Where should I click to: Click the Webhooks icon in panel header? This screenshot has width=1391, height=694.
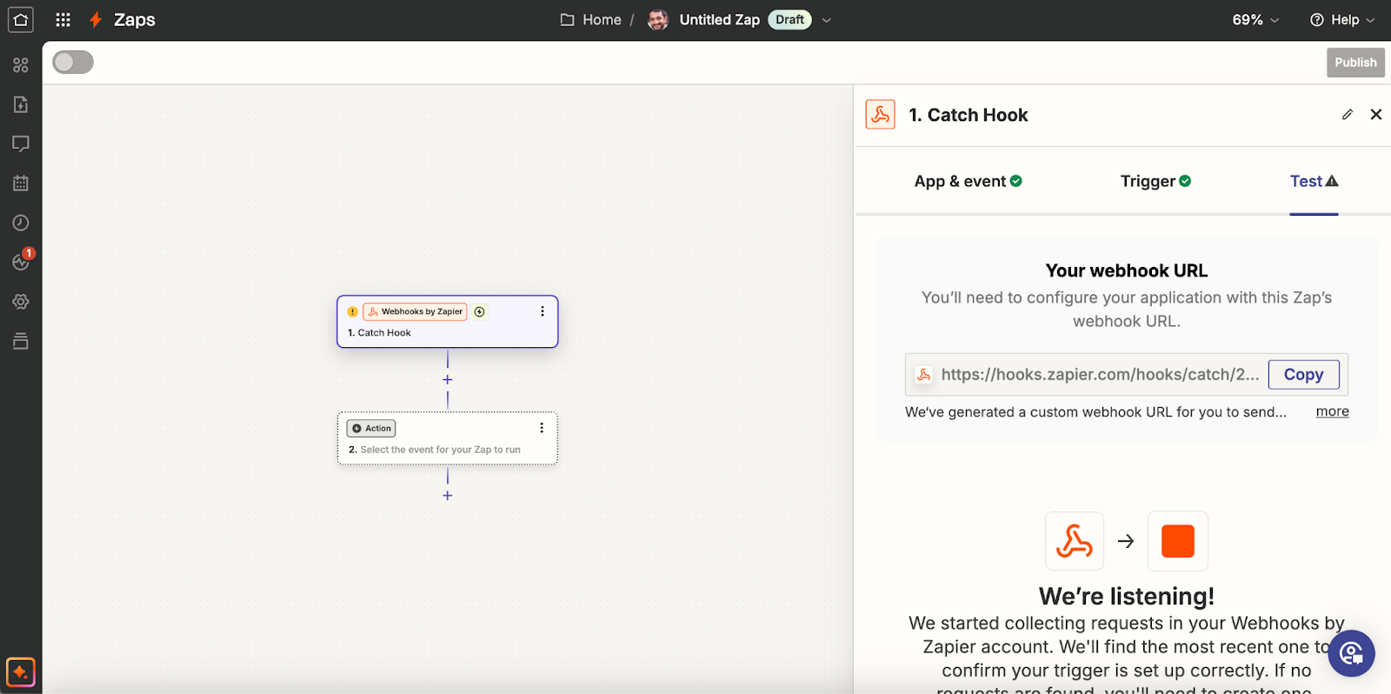click(x=881, y=115)
